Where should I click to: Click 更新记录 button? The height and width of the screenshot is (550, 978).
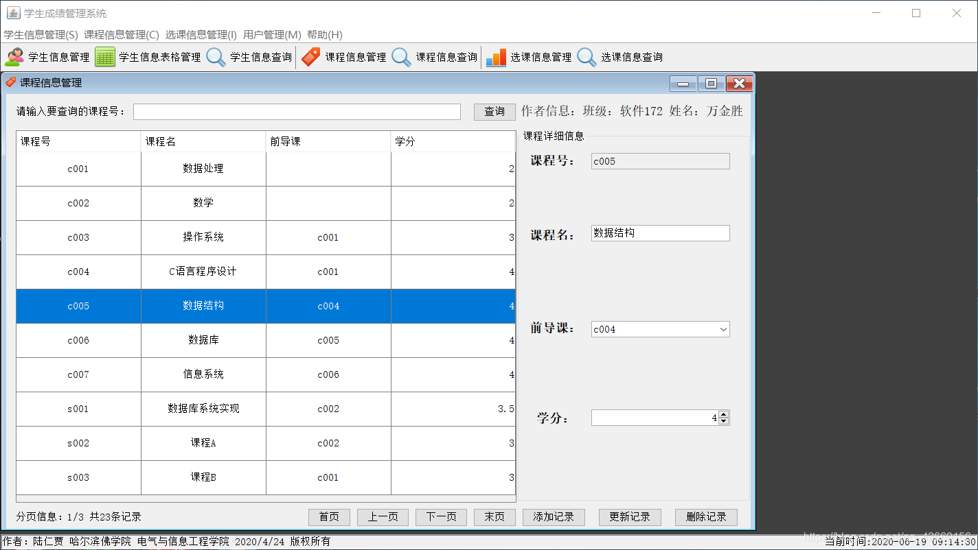(630, 517)
